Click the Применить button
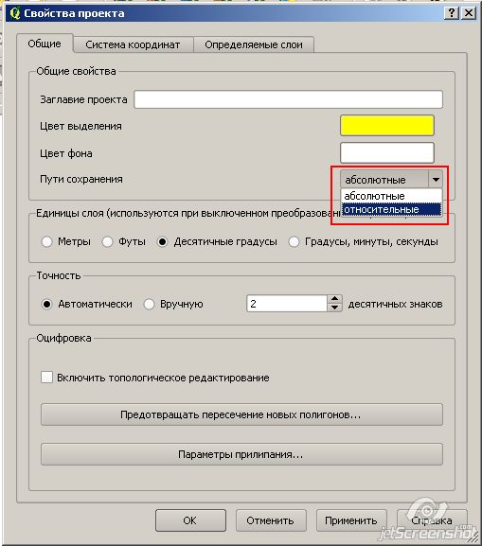This screenshot has height=546, width=482. [x=351, y=520]
